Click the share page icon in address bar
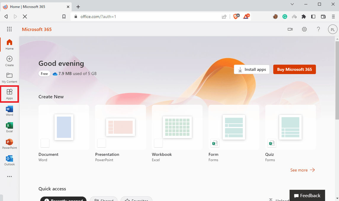 (224, 17)
